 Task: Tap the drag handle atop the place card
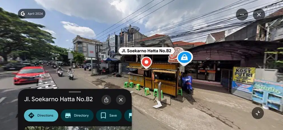pos(75,92)
